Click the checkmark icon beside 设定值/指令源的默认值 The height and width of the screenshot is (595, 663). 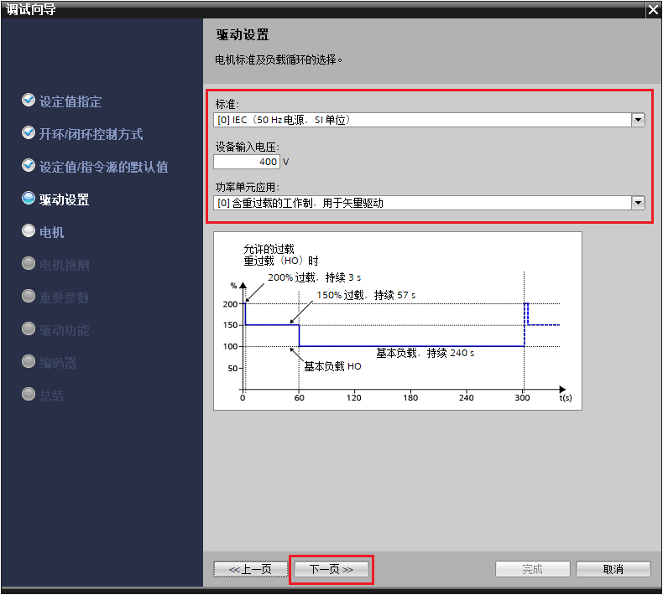point(29,166)
